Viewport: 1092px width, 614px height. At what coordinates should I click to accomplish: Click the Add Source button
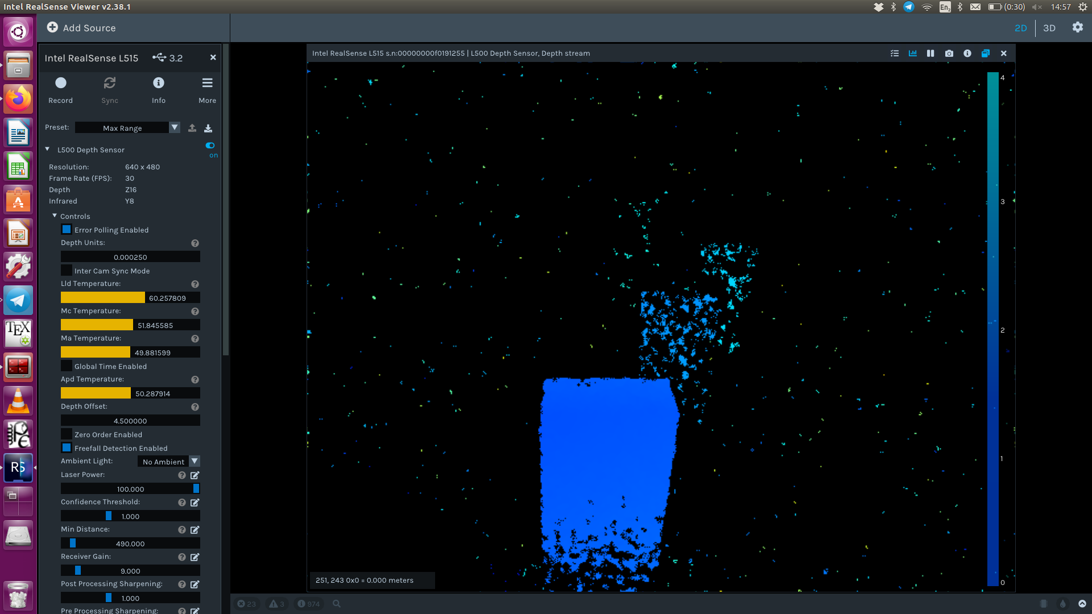pyautogui.click(x=81, y=27)
